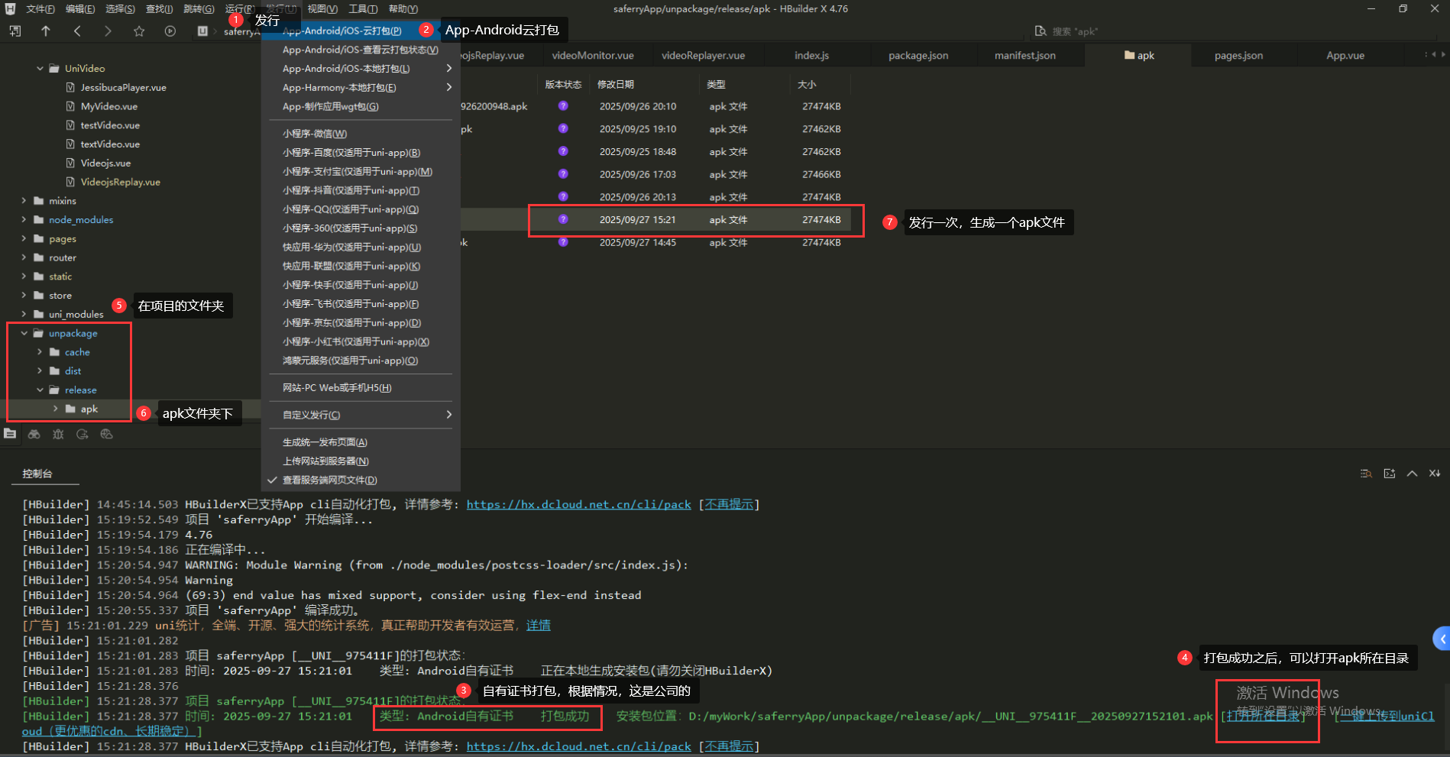Sort by the 修改日期 column header
1450x757 pixels.
click(x=616, y=85)
